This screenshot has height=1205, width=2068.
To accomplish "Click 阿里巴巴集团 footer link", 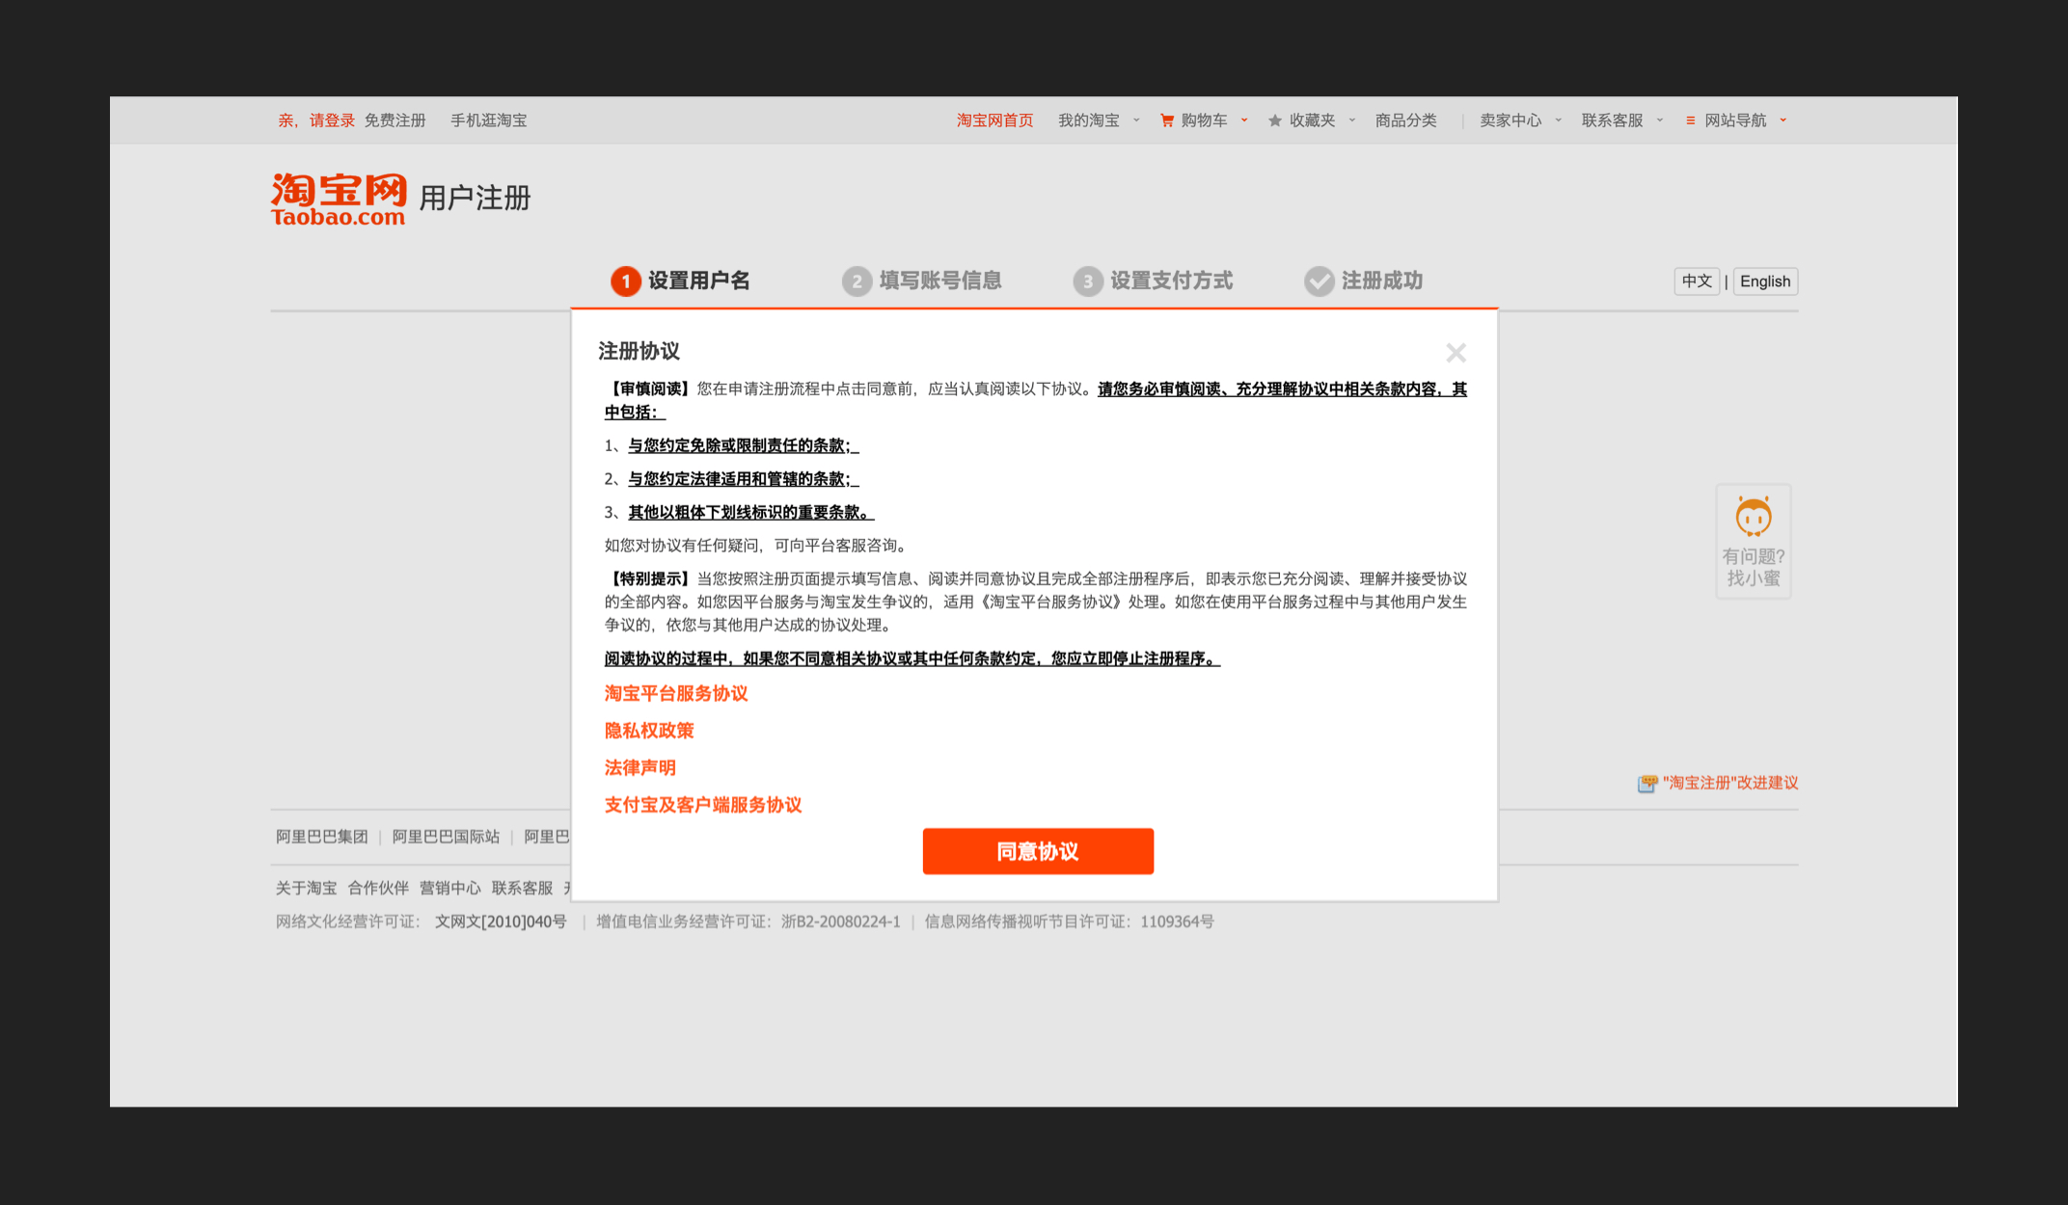I will click(x=322, y=837).
